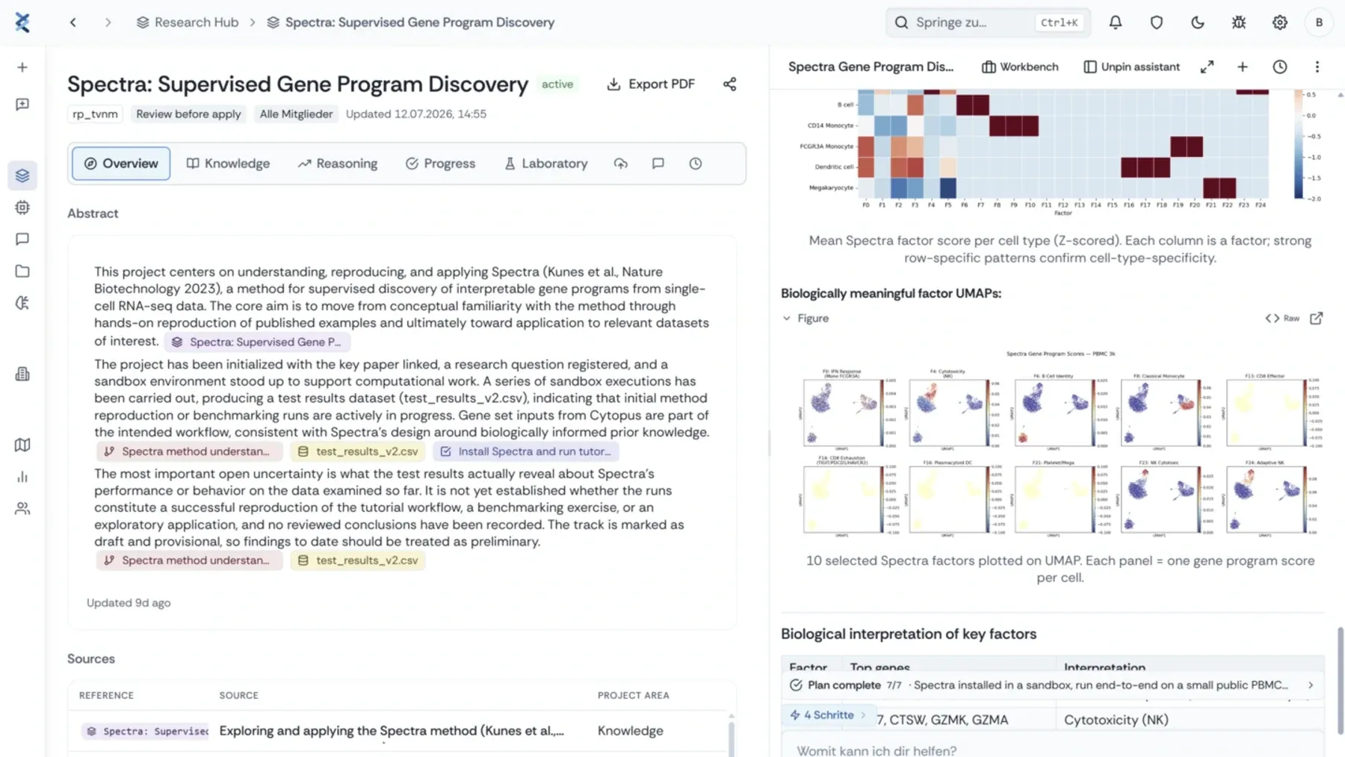
Task: Click the app logo icon
Action: point(22,22)
